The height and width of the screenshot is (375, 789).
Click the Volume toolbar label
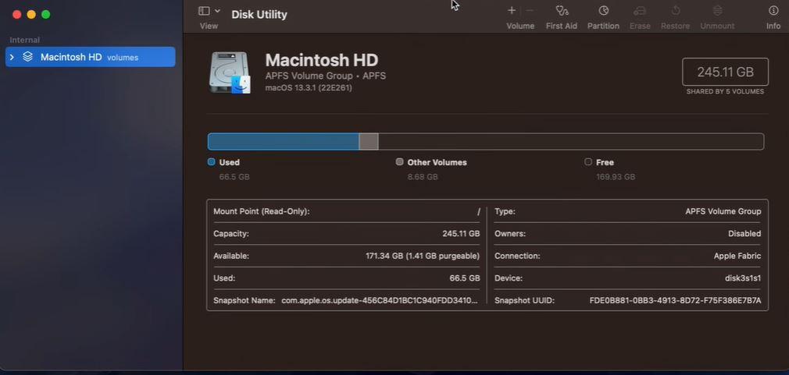[x=520, y=26]
